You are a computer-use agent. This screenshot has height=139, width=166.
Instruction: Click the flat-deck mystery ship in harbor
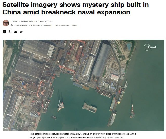click(x=81, y=86)
